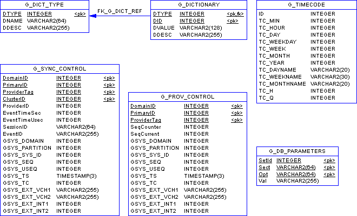The image size is (357, 216).
Task: Click the TC_H column
Action: click(266, 91)
